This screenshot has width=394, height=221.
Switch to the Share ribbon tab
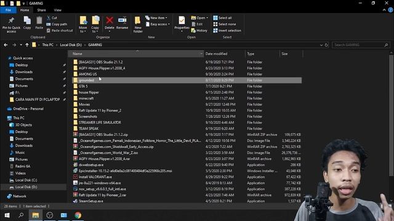click(41, 10)
